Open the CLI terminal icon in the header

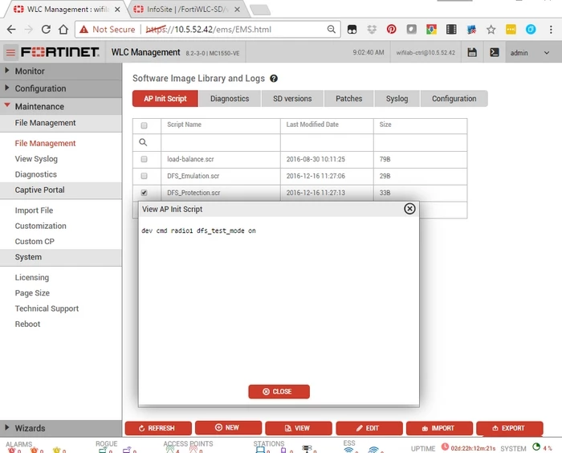click(x=495, y=52)
